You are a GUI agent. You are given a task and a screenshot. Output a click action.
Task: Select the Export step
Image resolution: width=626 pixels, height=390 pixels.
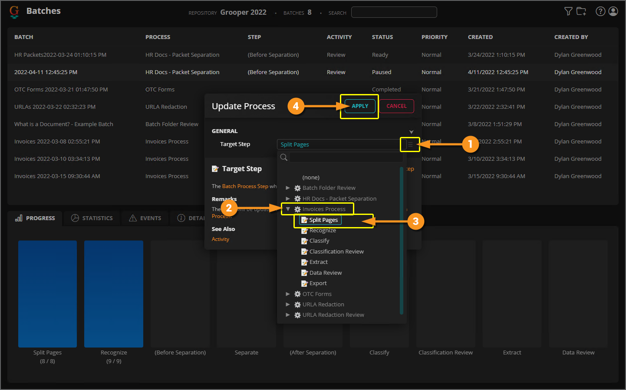pos(318,283)
